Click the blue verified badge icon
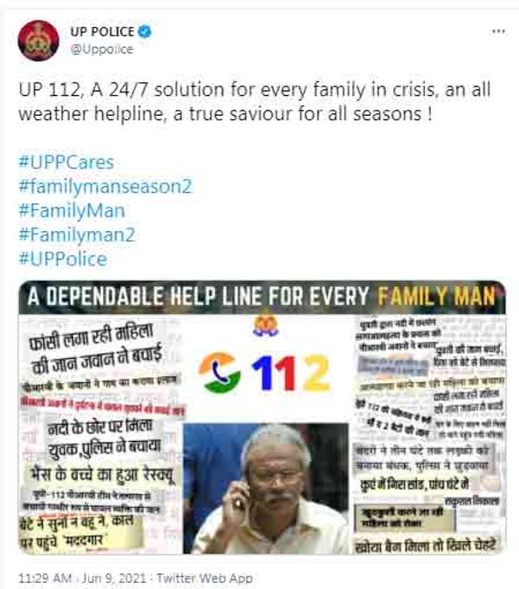This screenshot has height=589, width=519. point(144,31)
